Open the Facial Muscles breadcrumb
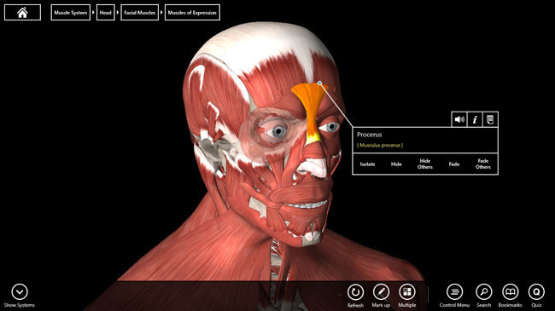The image size is (555, 311). click(139, 13)
